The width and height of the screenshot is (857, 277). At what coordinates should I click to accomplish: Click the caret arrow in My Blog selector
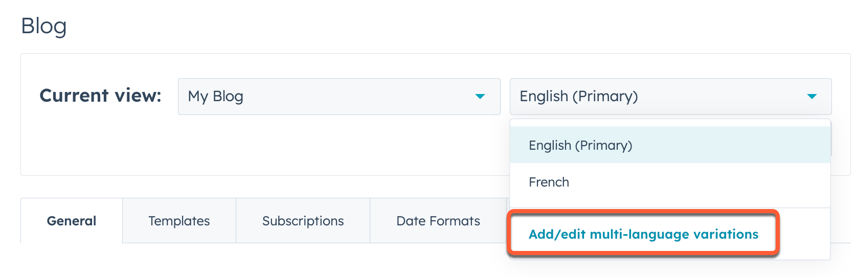point(480,97)
